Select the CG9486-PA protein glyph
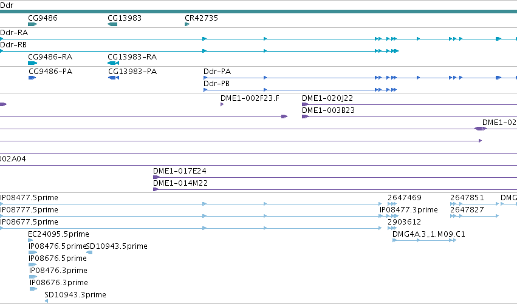517x304 pixels. click(32, 78)
